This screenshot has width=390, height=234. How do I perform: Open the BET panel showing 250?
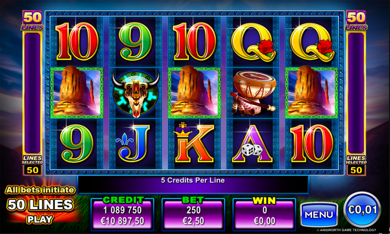(x=193, y=214)
